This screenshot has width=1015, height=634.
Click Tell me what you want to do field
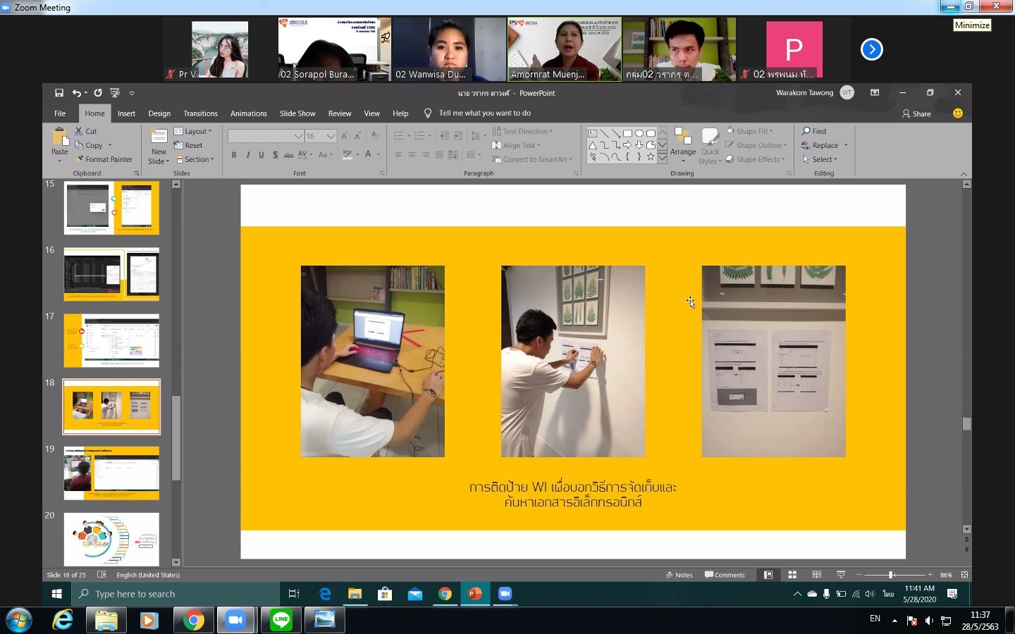click(484, 113)
